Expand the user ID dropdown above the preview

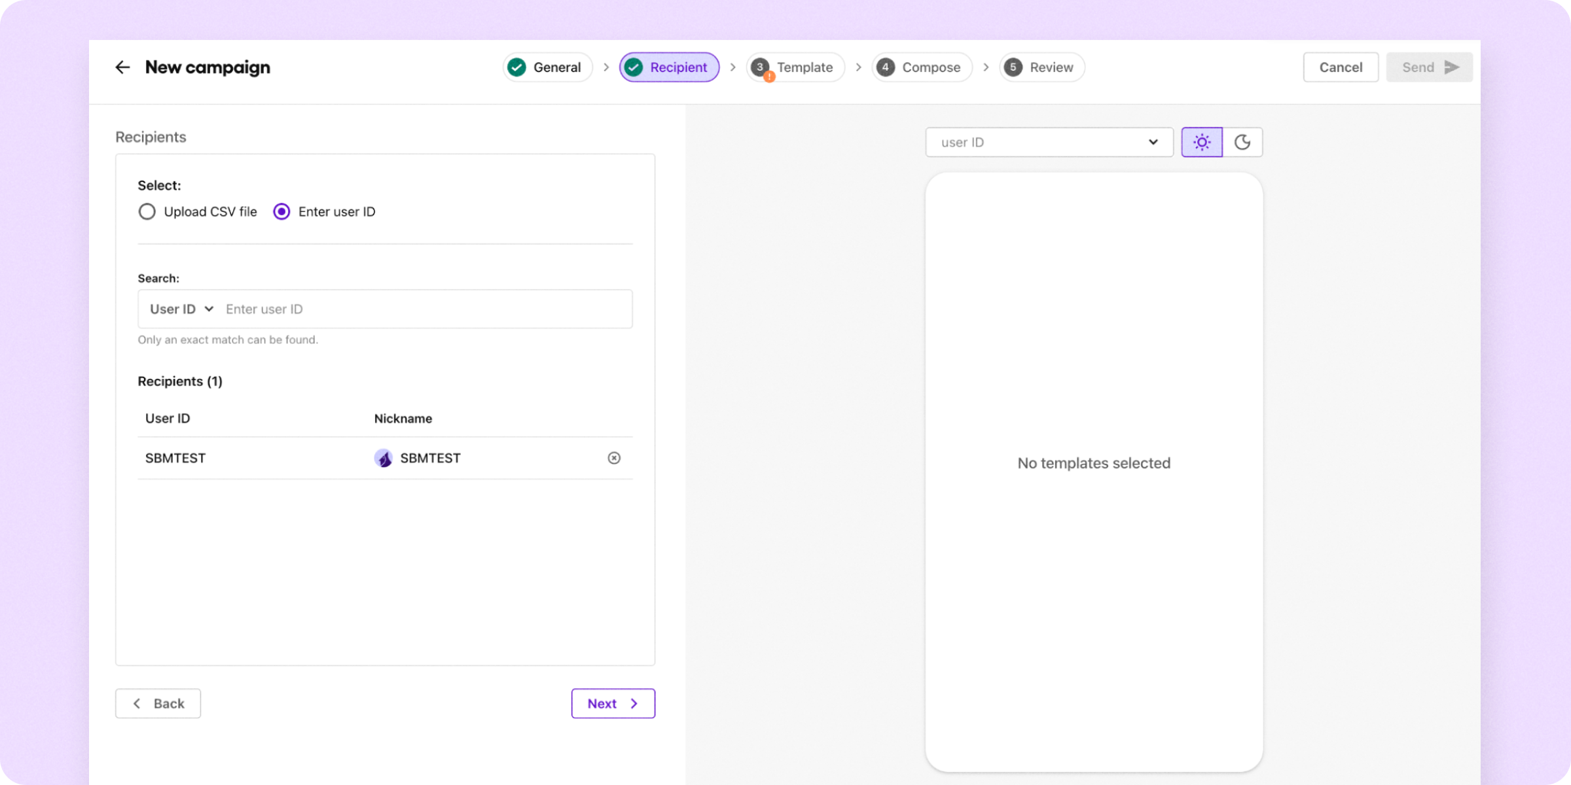(x=1049, y=142)
